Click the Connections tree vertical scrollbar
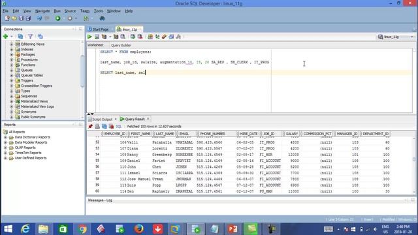The width and height of the screenshot is (418, 235). (82, 70)
